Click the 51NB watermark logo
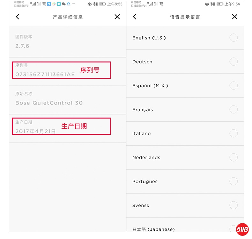Viewport: 252px width, 239px height. [x=242, y=229]
